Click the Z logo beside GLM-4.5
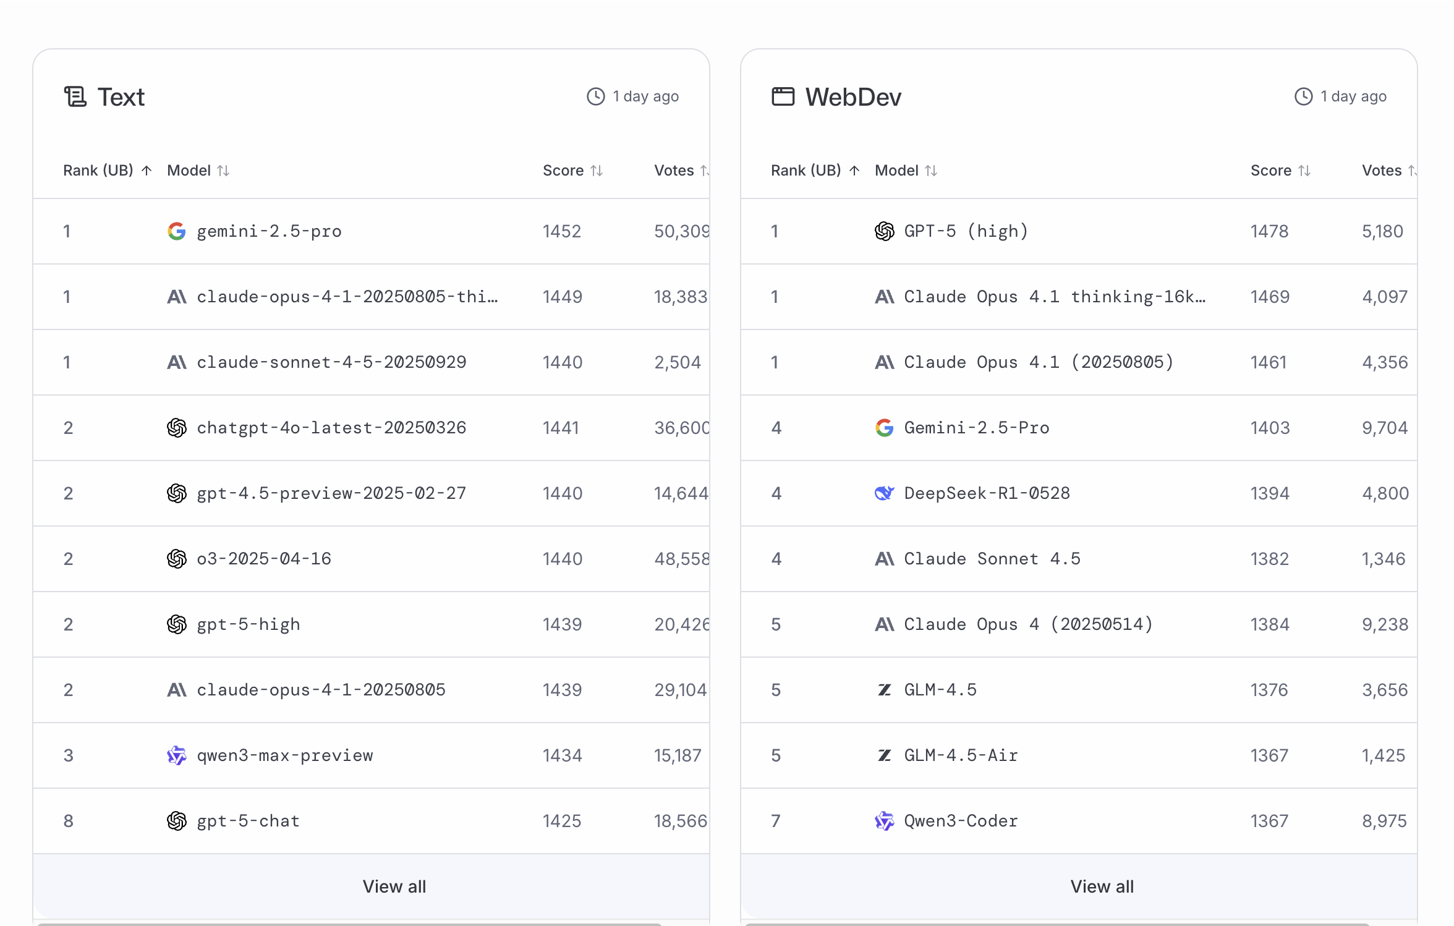The height and width of the screenshot is (926, 1454). pos(884,690)
